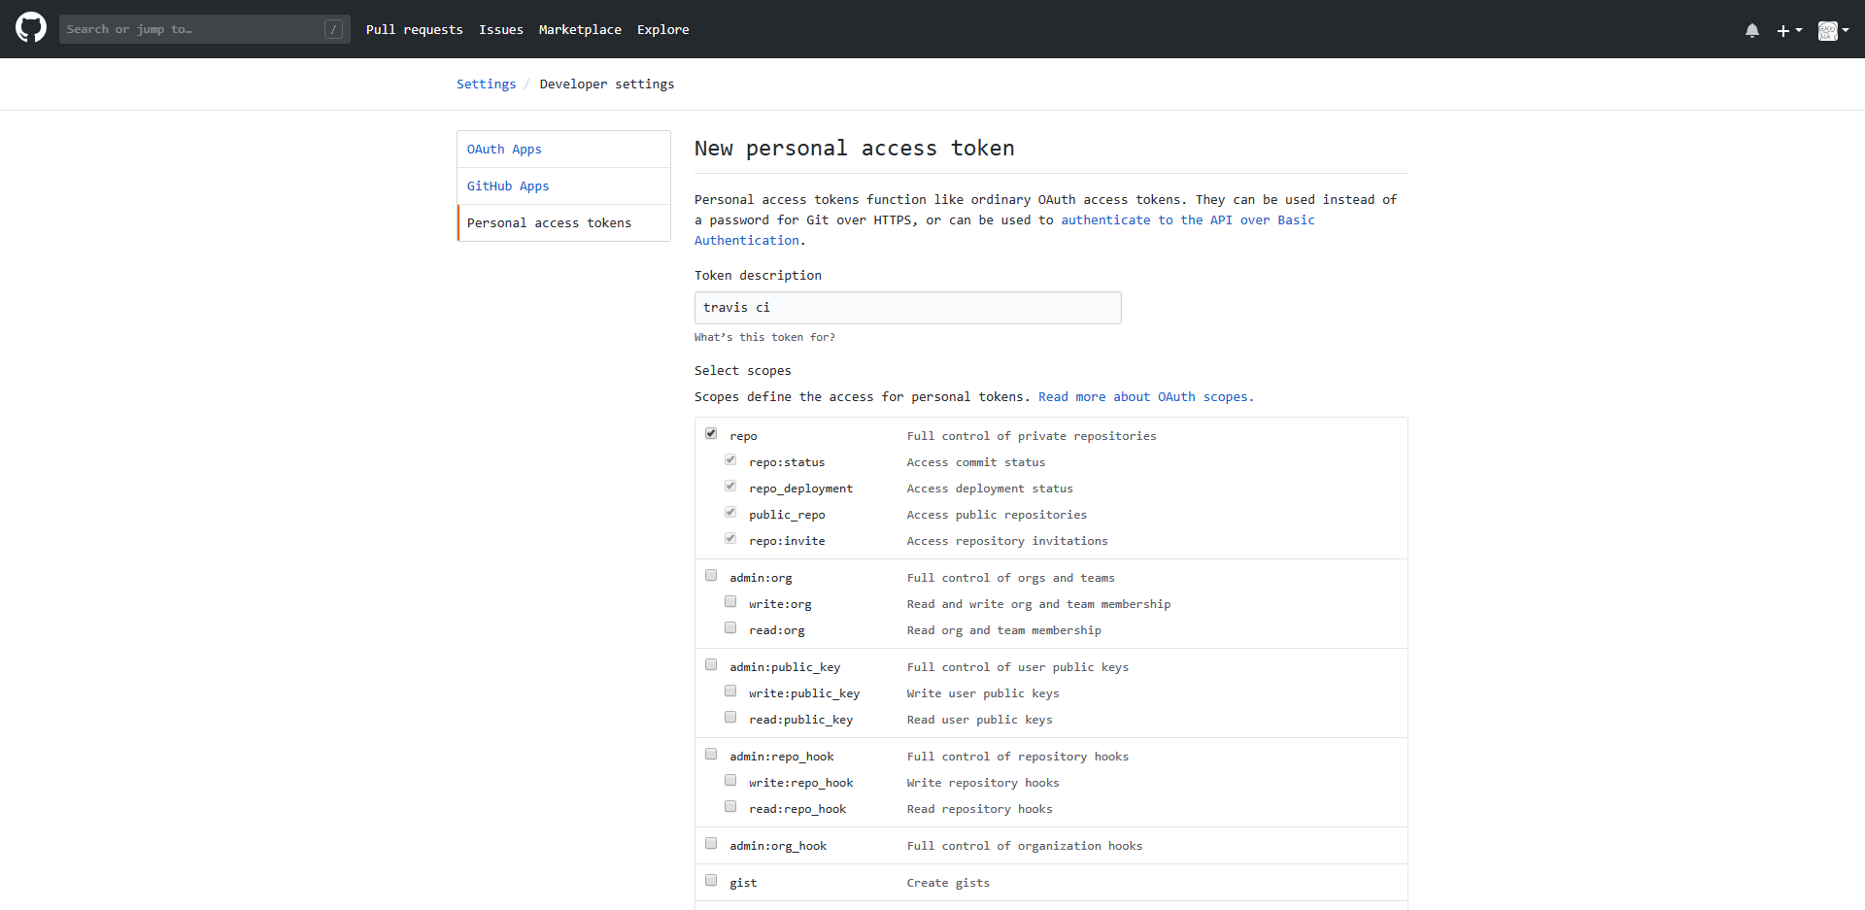Check the write:public_key scope
Viewport: 1865px width, 910px height.
click(730, 691)
